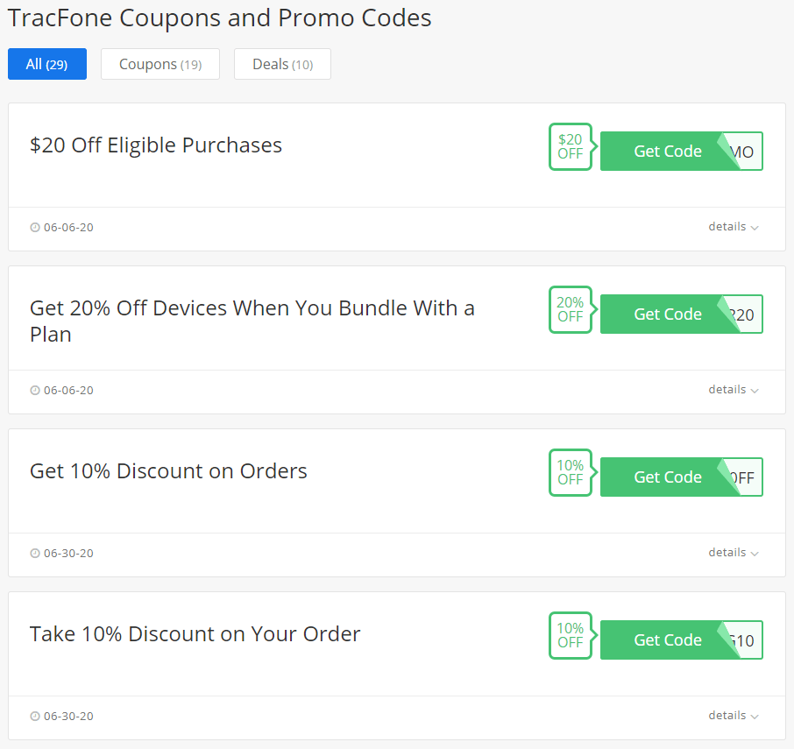Viewport: 794px width, 749px height.
Task: Click the clock icon on the Take 10% Discount coupon
Action: [x=35, y=716]
